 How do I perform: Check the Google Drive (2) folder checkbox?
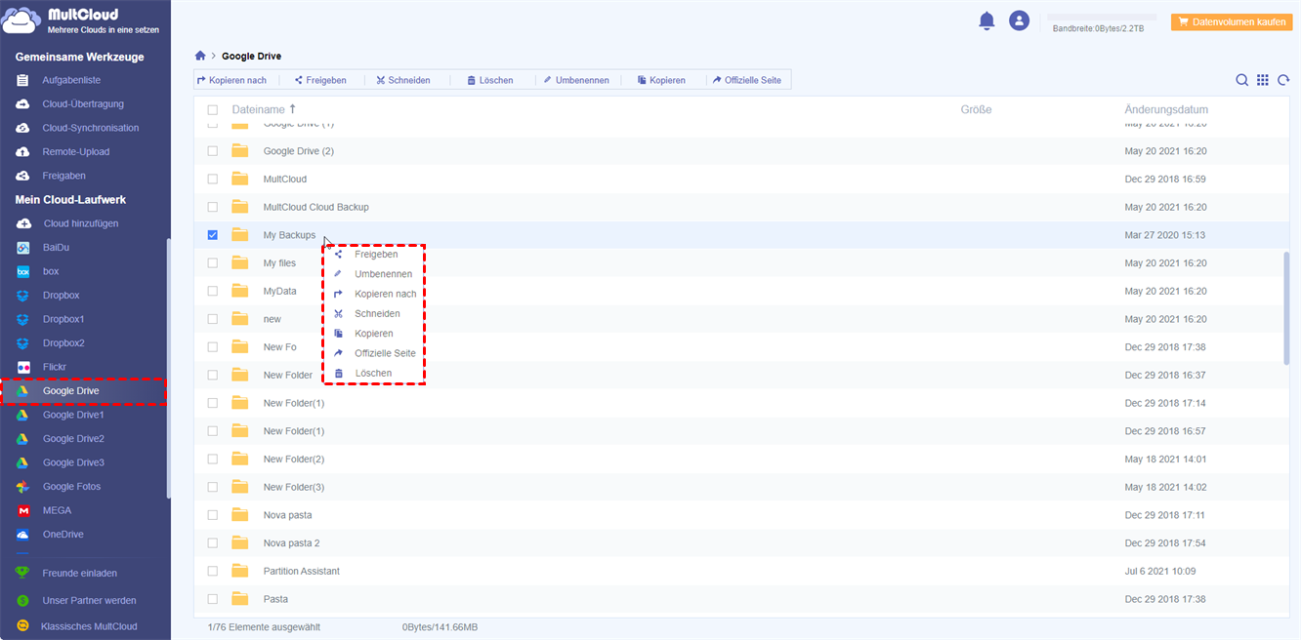tap(213, 151)
